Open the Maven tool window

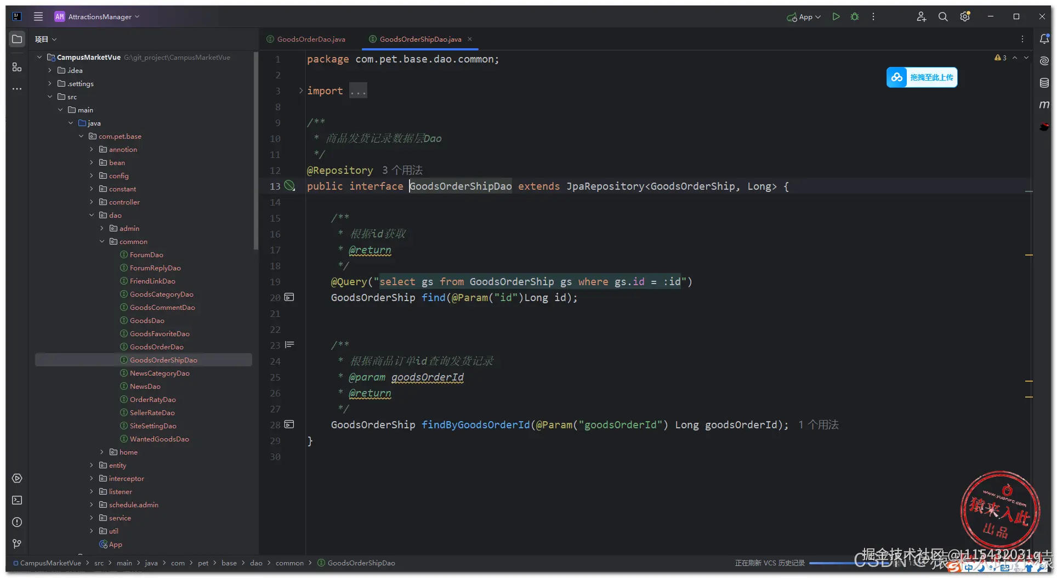1044,105
